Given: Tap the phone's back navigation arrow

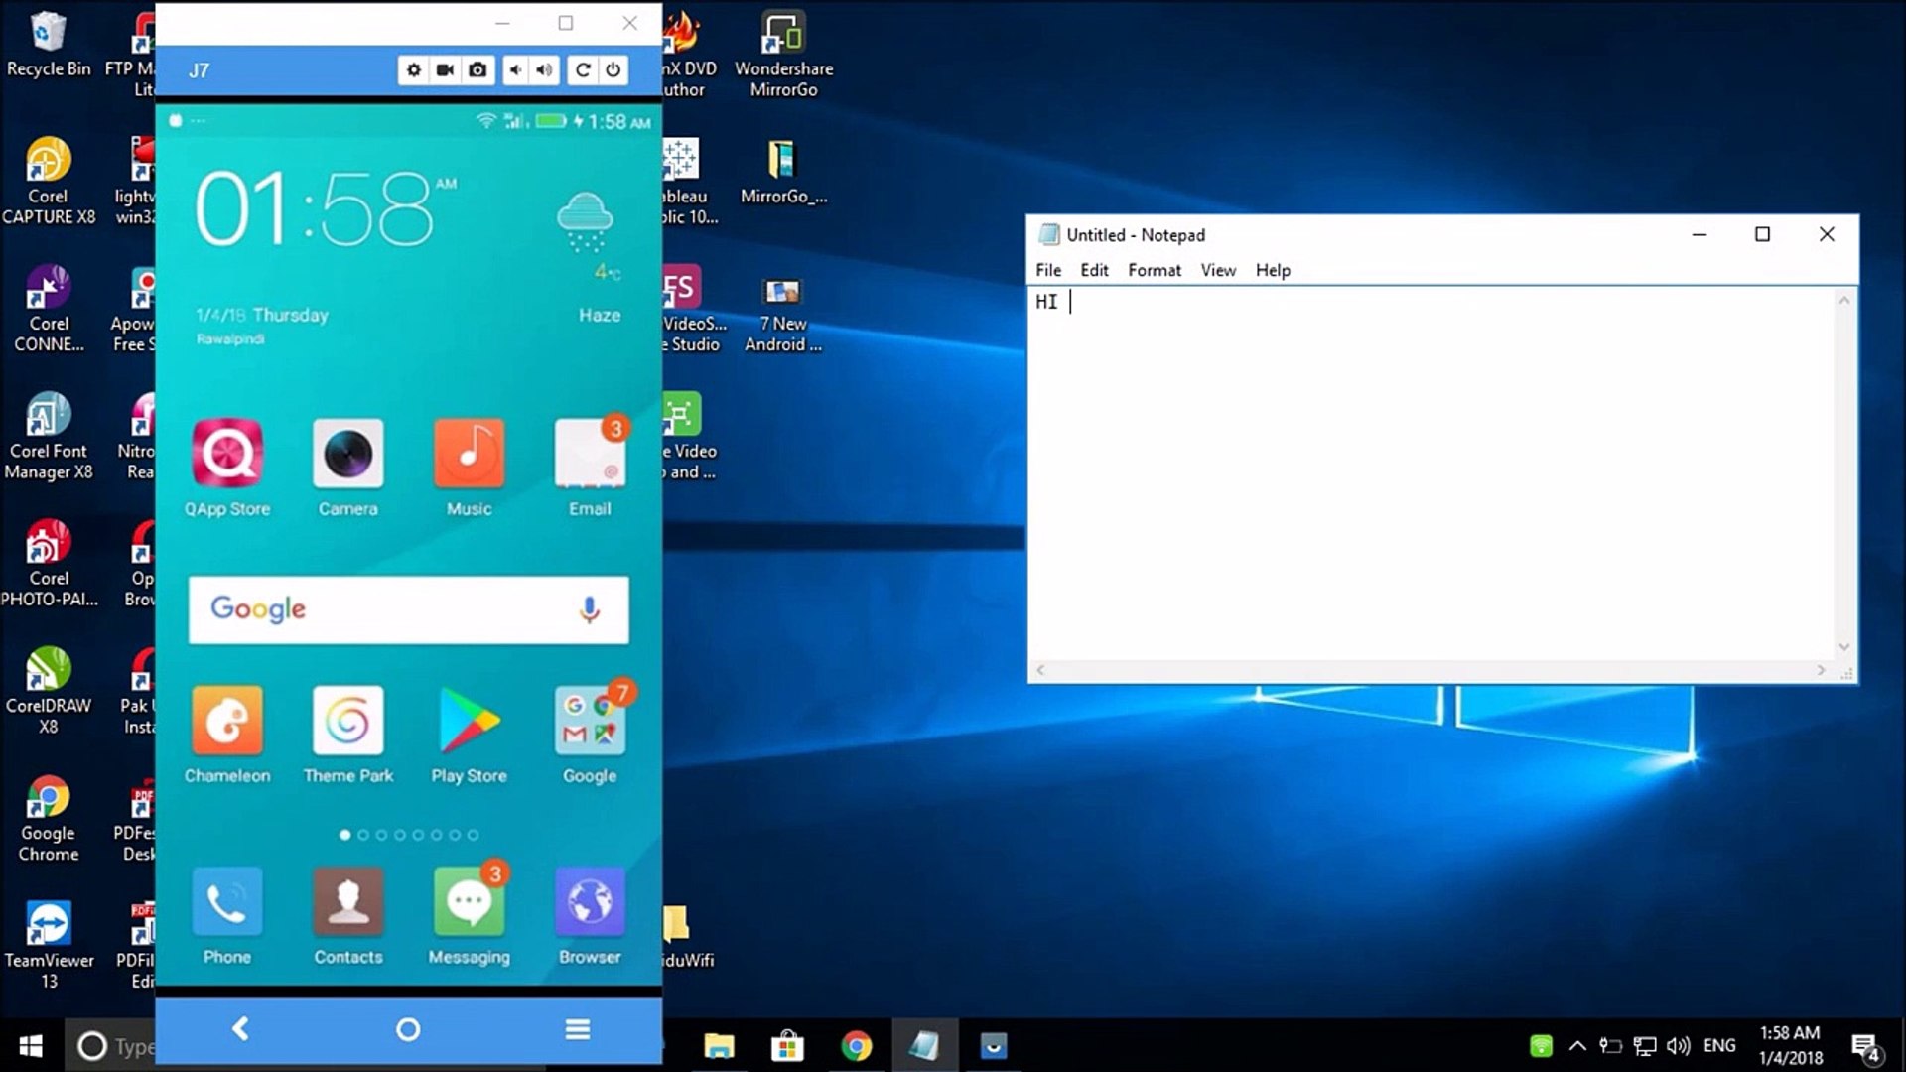Looking at the screenshot, I should (x=240, y=1029).
